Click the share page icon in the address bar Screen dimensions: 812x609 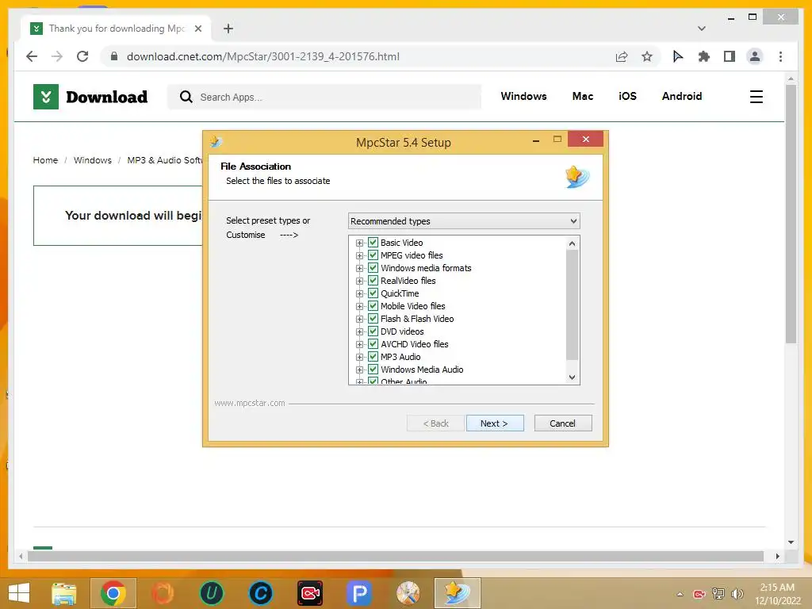point(622,56)
